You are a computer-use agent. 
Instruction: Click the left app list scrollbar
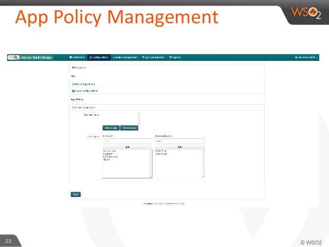pos(151,163)
